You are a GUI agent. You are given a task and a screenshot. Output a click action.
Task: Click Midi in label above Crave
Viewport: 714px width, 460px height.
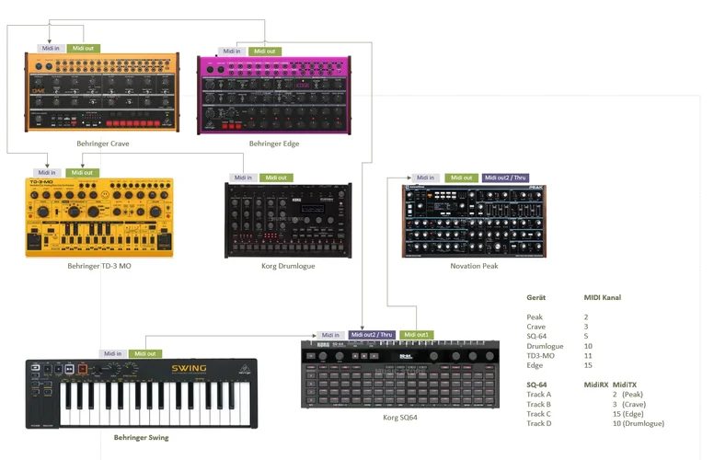(51, 48)
